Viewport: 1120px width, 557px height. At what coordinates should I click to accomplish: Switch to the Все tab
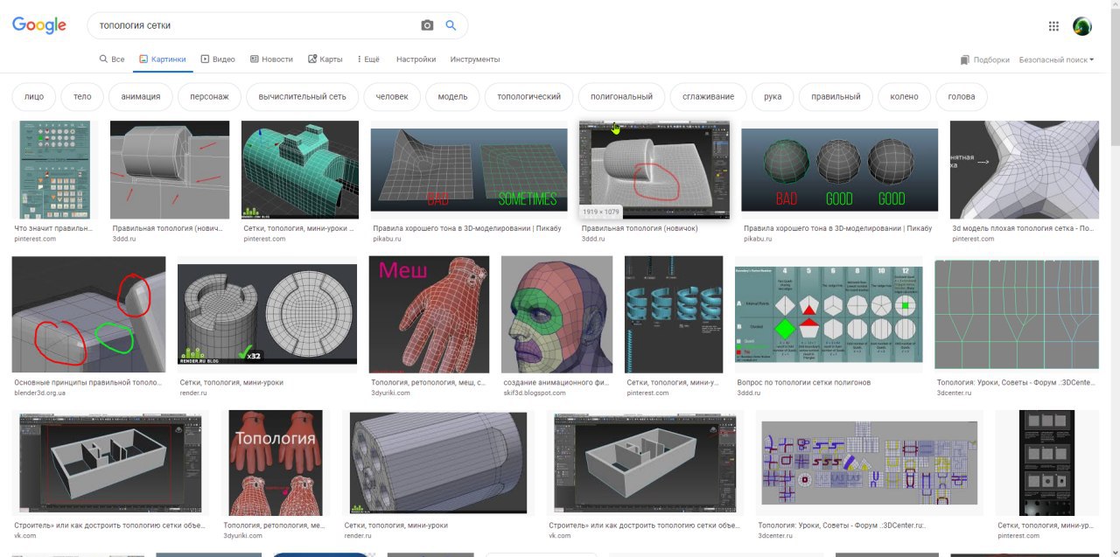point(112,59)
